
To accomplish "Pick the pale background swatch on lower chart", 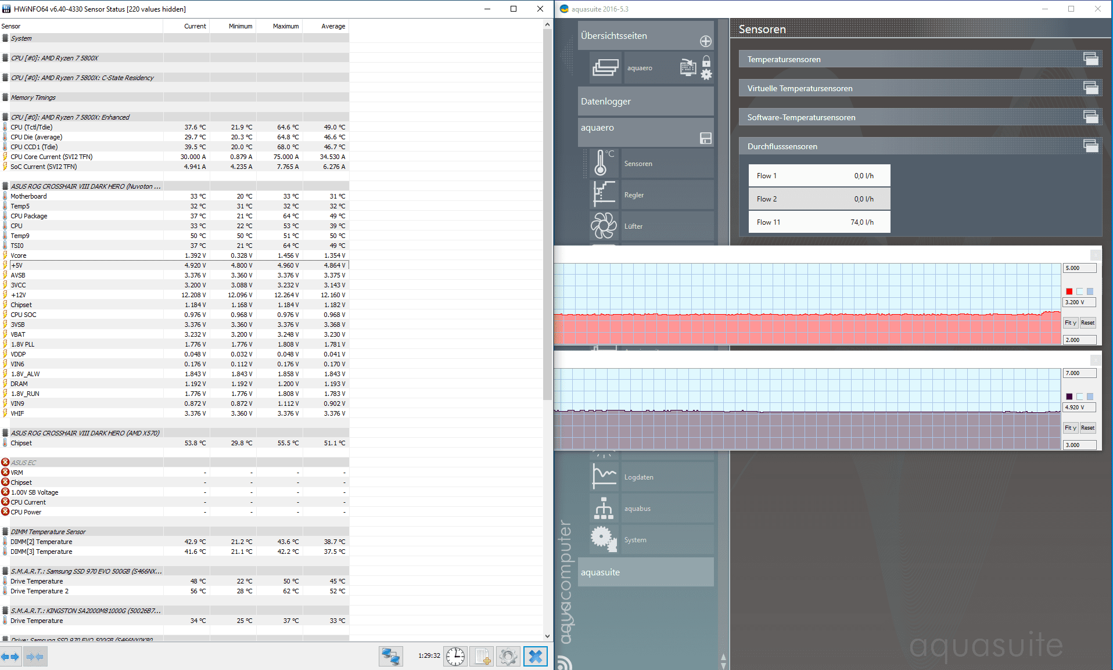I will 1080,397.
